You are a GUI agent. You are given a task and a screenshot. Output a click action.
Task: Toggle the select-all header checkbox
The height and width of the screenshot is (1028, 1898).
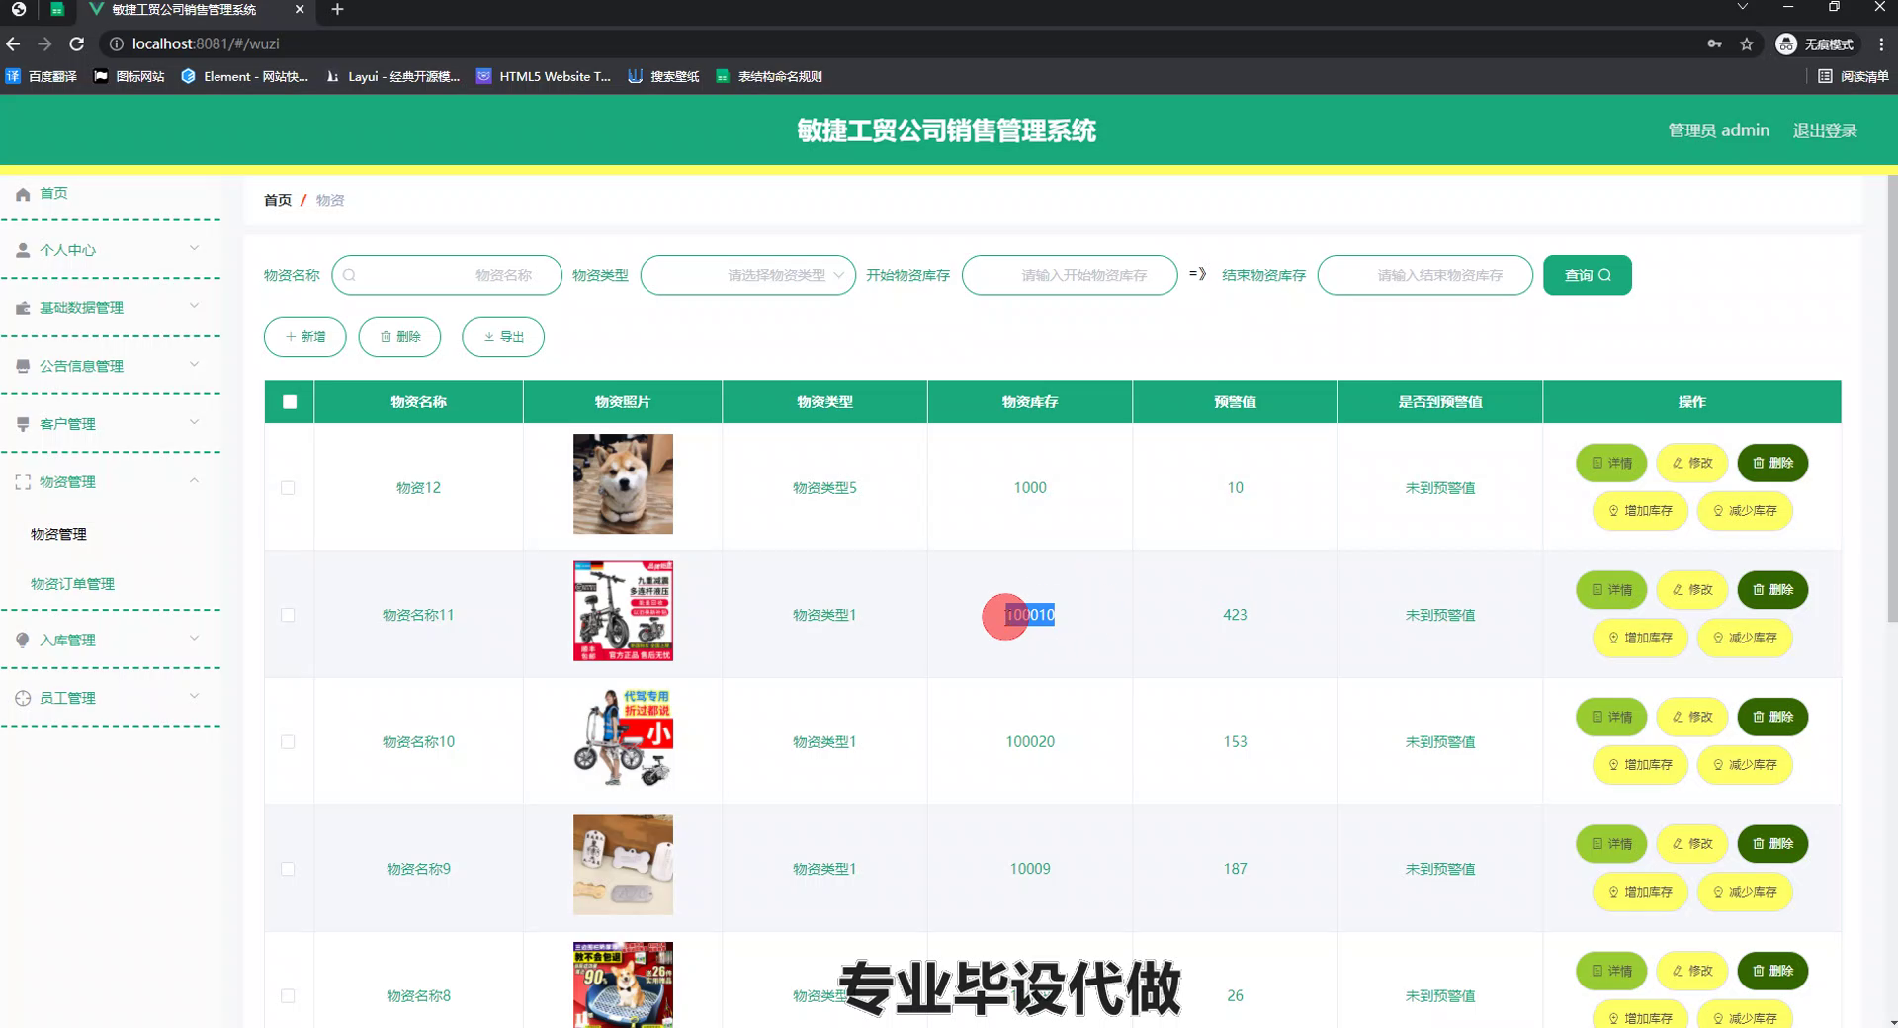tap(290, 402)
